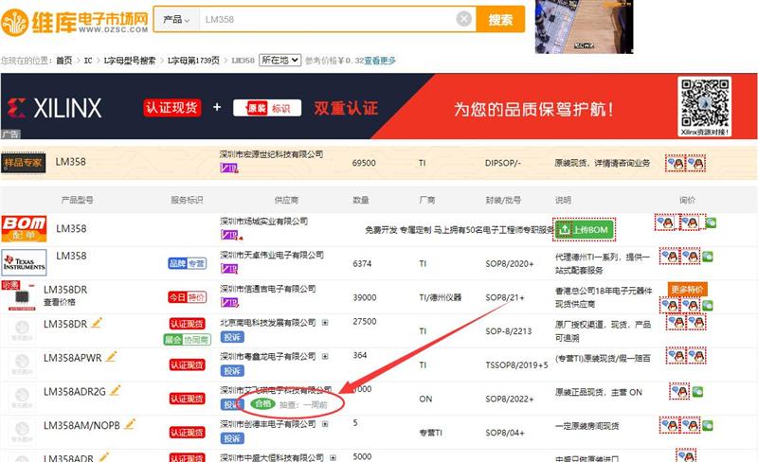Screen dimensions: 758x462
Task: Open the IC breadcrumb link
Action: click(88, 61)
